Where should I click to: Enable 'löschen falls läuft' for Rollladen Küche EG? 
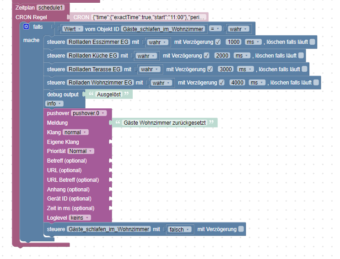[301, 56]
